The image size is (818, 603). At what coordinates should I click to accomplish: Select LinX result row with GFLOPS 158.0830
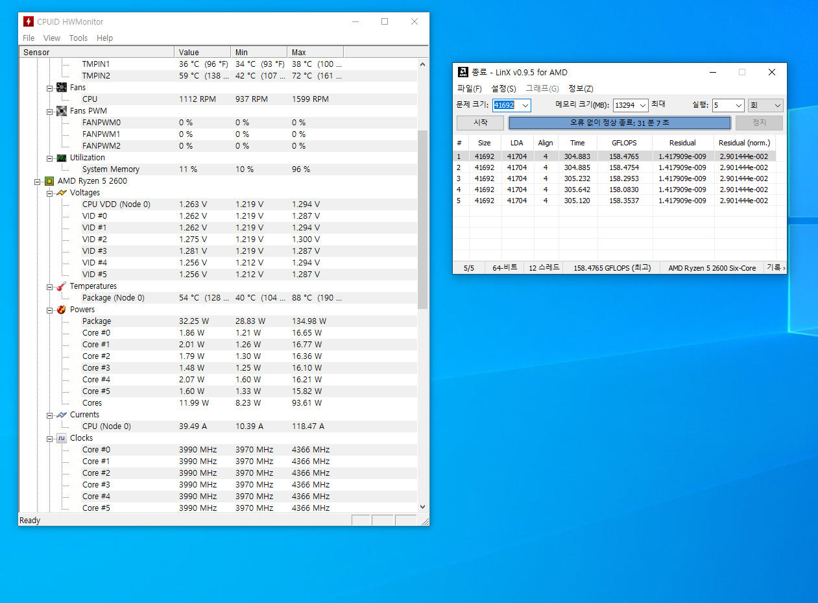coord(614,190)
